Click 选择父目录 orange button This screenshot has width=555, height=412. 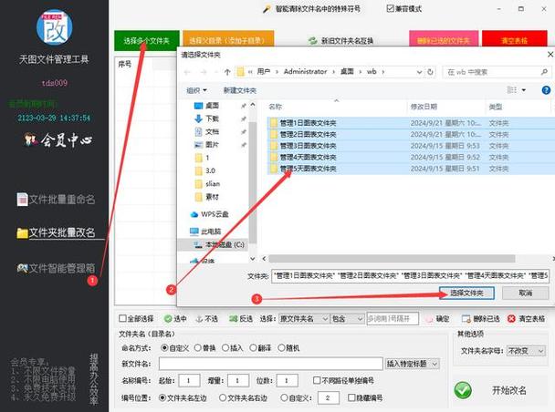(x=228, y=40)
